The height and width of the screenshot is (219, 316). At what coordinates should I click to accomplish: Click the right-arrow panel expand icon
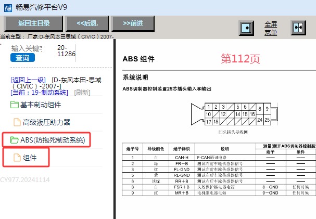(246, 28)
